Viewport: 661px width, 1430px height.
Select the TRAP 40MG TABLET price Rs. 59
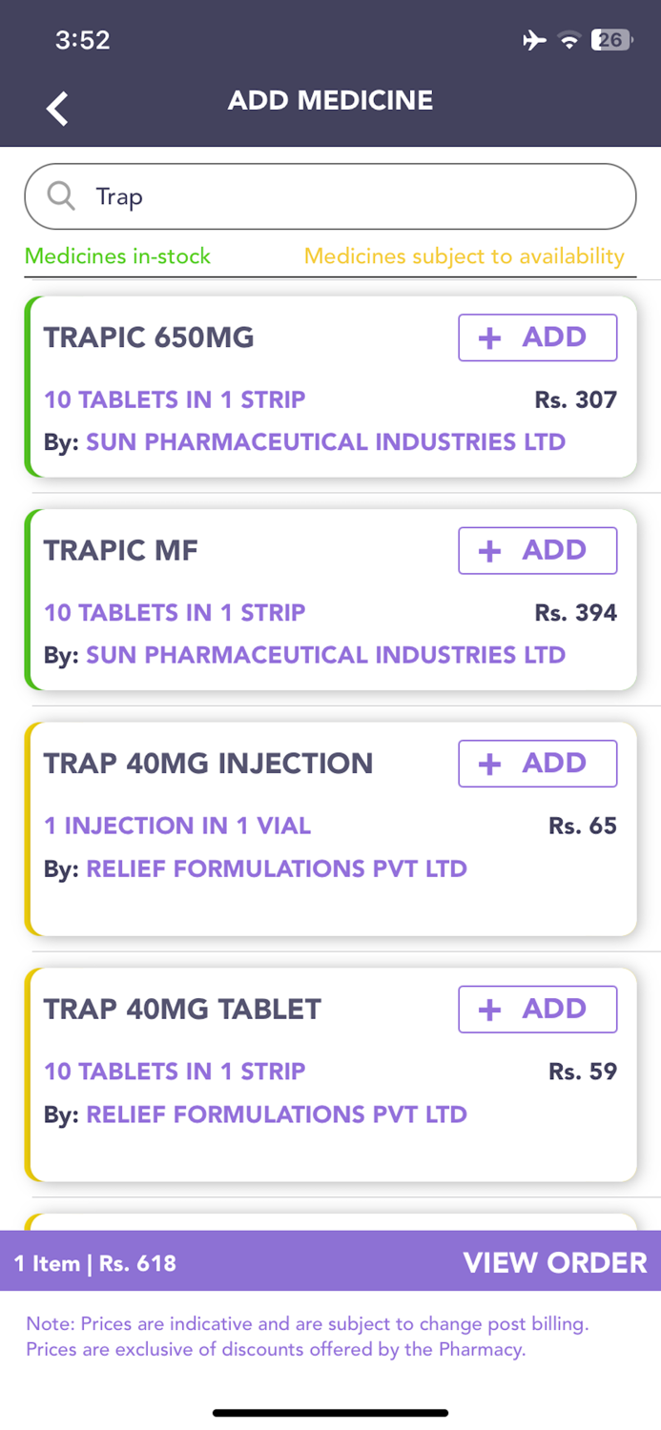pyautogui.click(x=583, y=1071)
